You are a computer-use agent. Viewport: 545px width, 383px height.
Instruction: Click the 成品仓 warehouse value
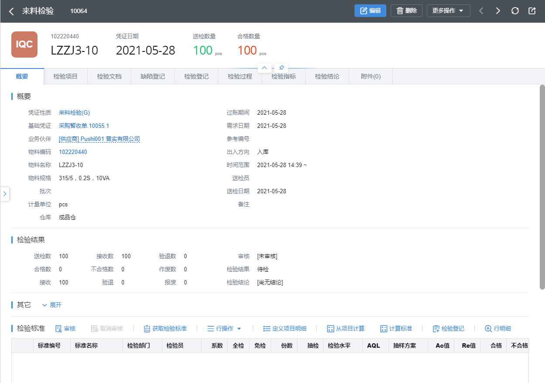[67, 217]
